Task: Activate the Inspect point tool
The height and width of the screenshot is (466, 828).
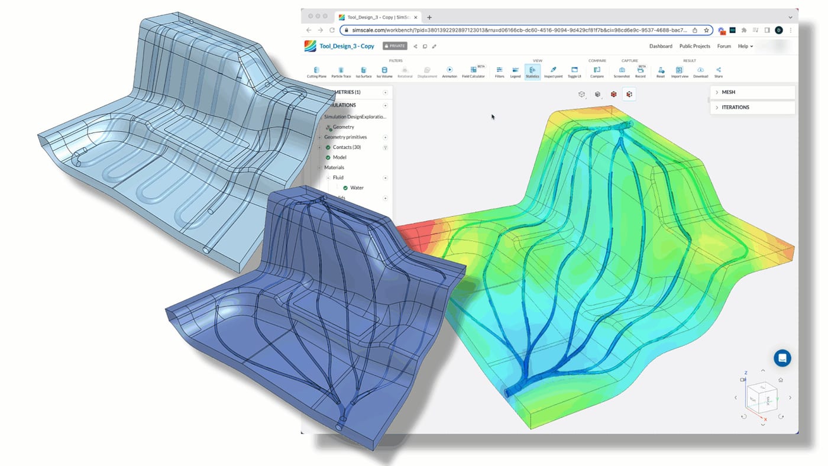Action: pos(554,72)
